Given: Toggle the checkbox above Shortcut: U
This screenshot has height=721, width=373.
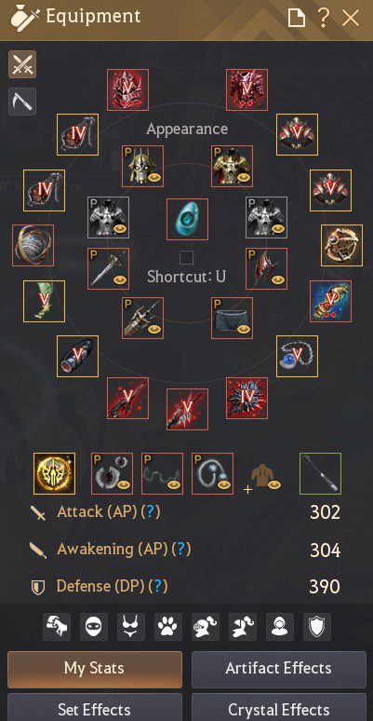Looking at the screenshot, I should coord(186,257).
